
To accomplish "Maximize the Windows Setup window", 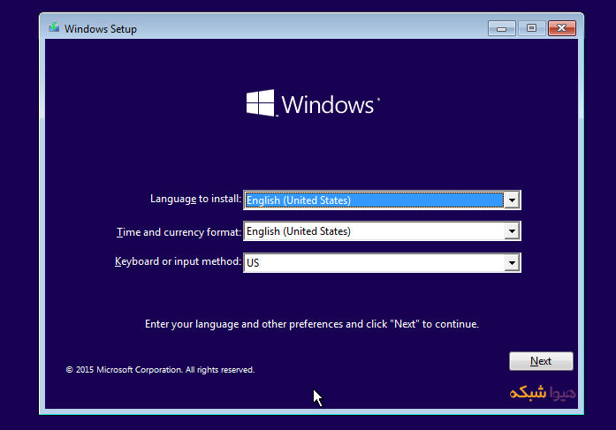I will tap(531, 28).
